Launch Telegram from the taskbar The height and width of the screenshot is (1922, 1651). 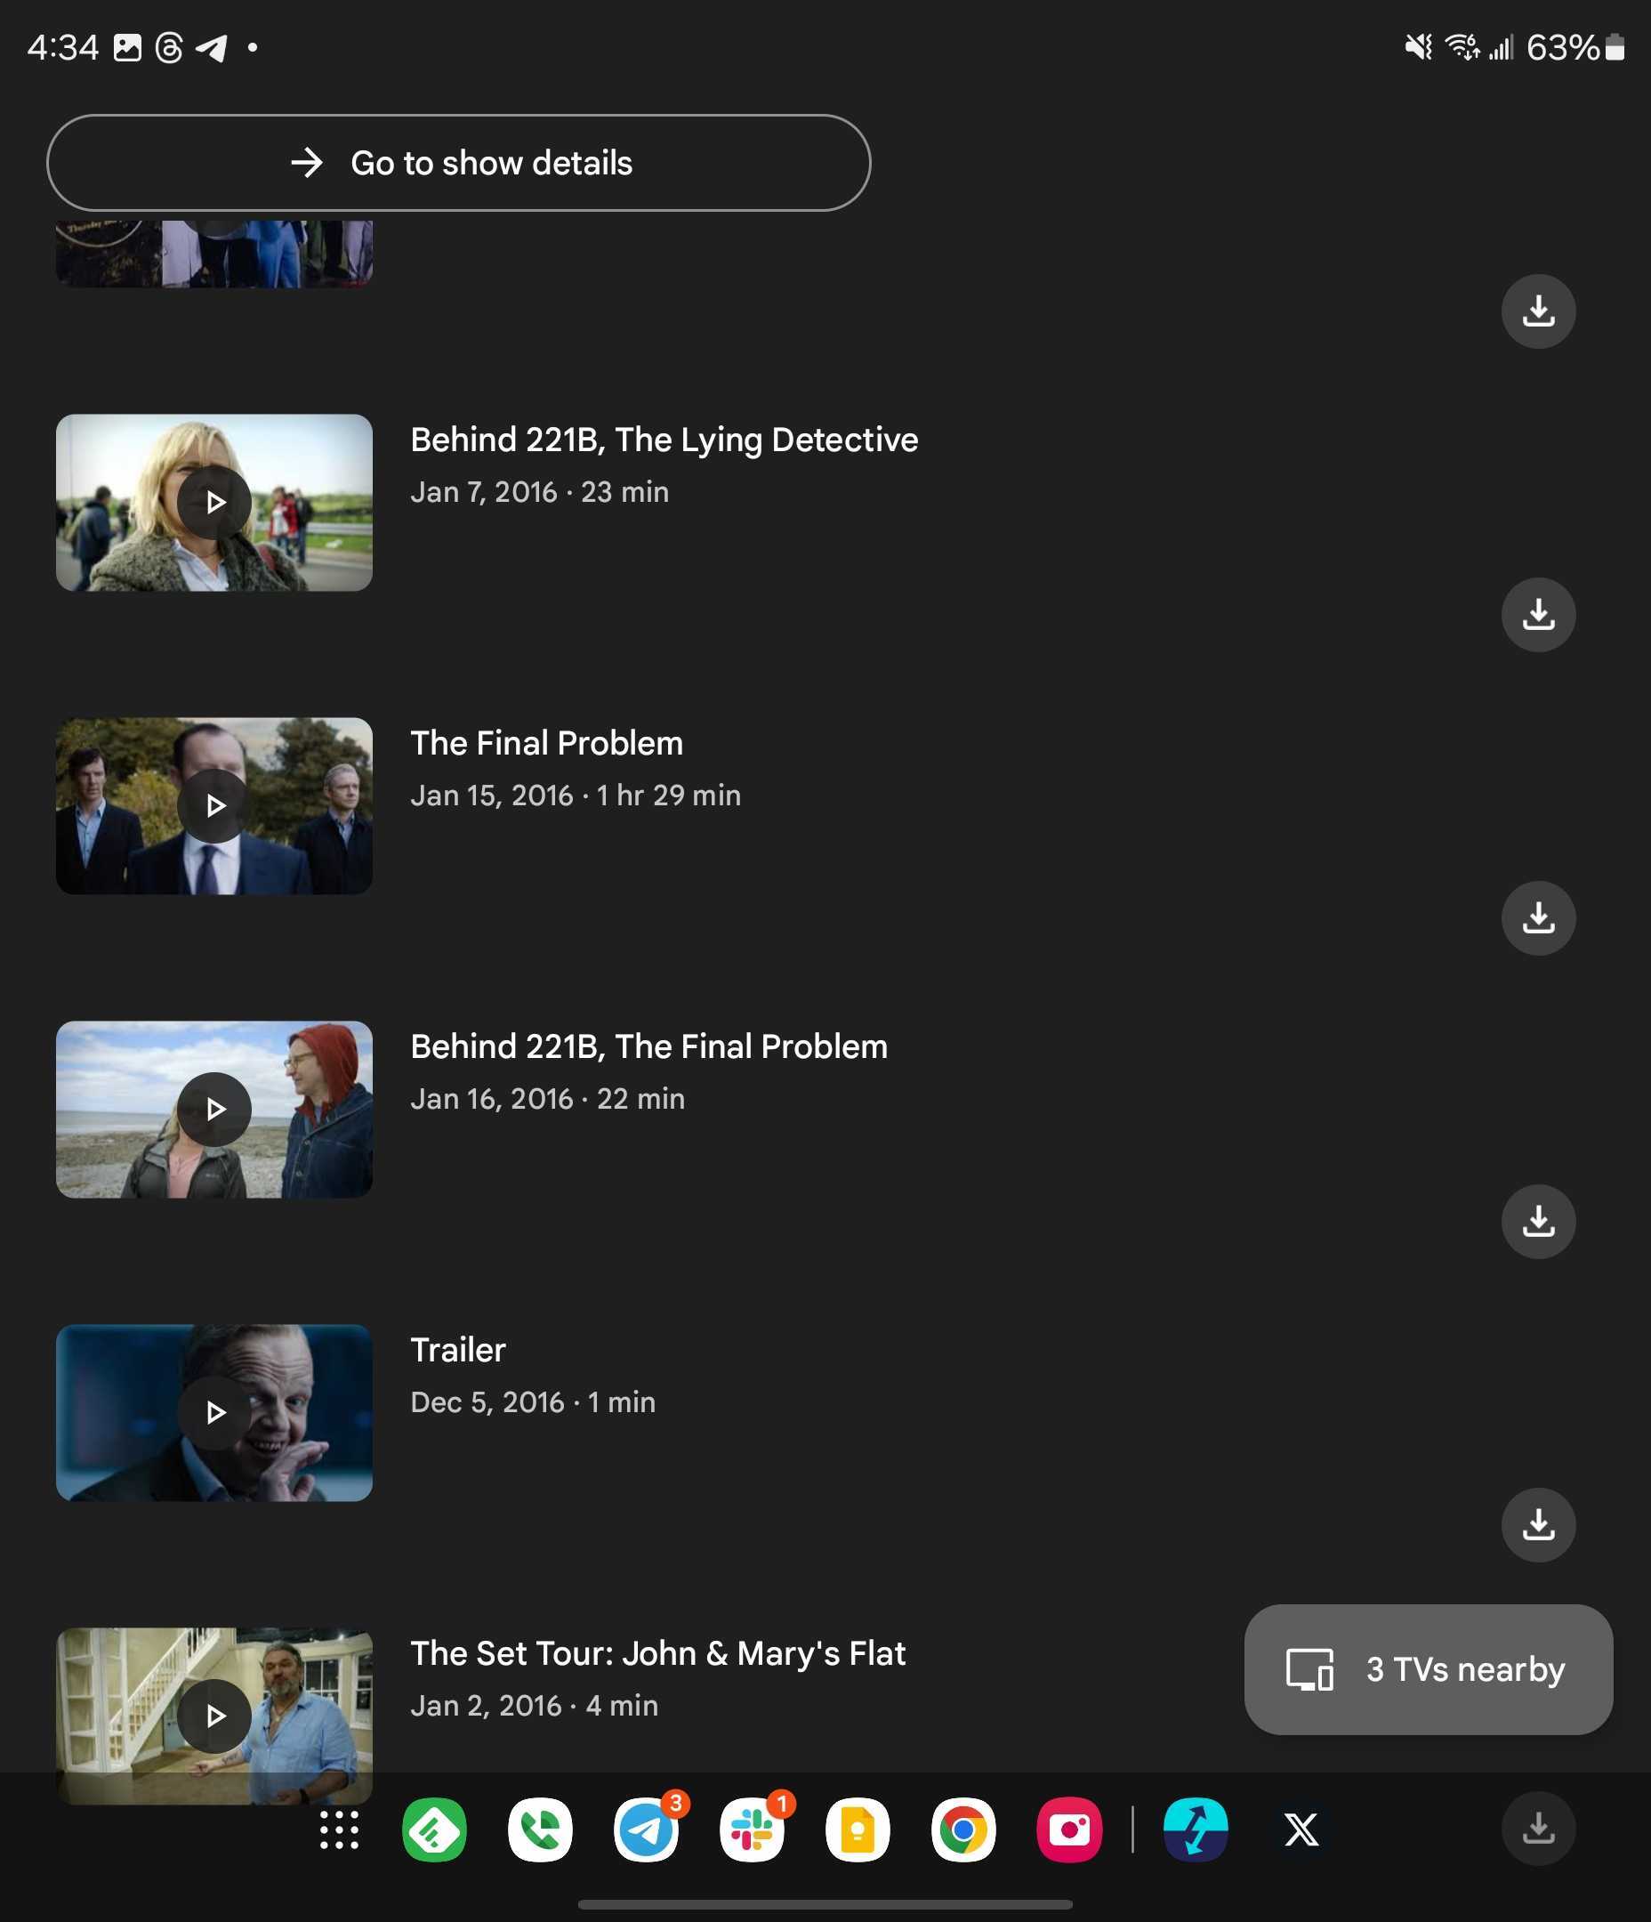tap(646, 1830)
